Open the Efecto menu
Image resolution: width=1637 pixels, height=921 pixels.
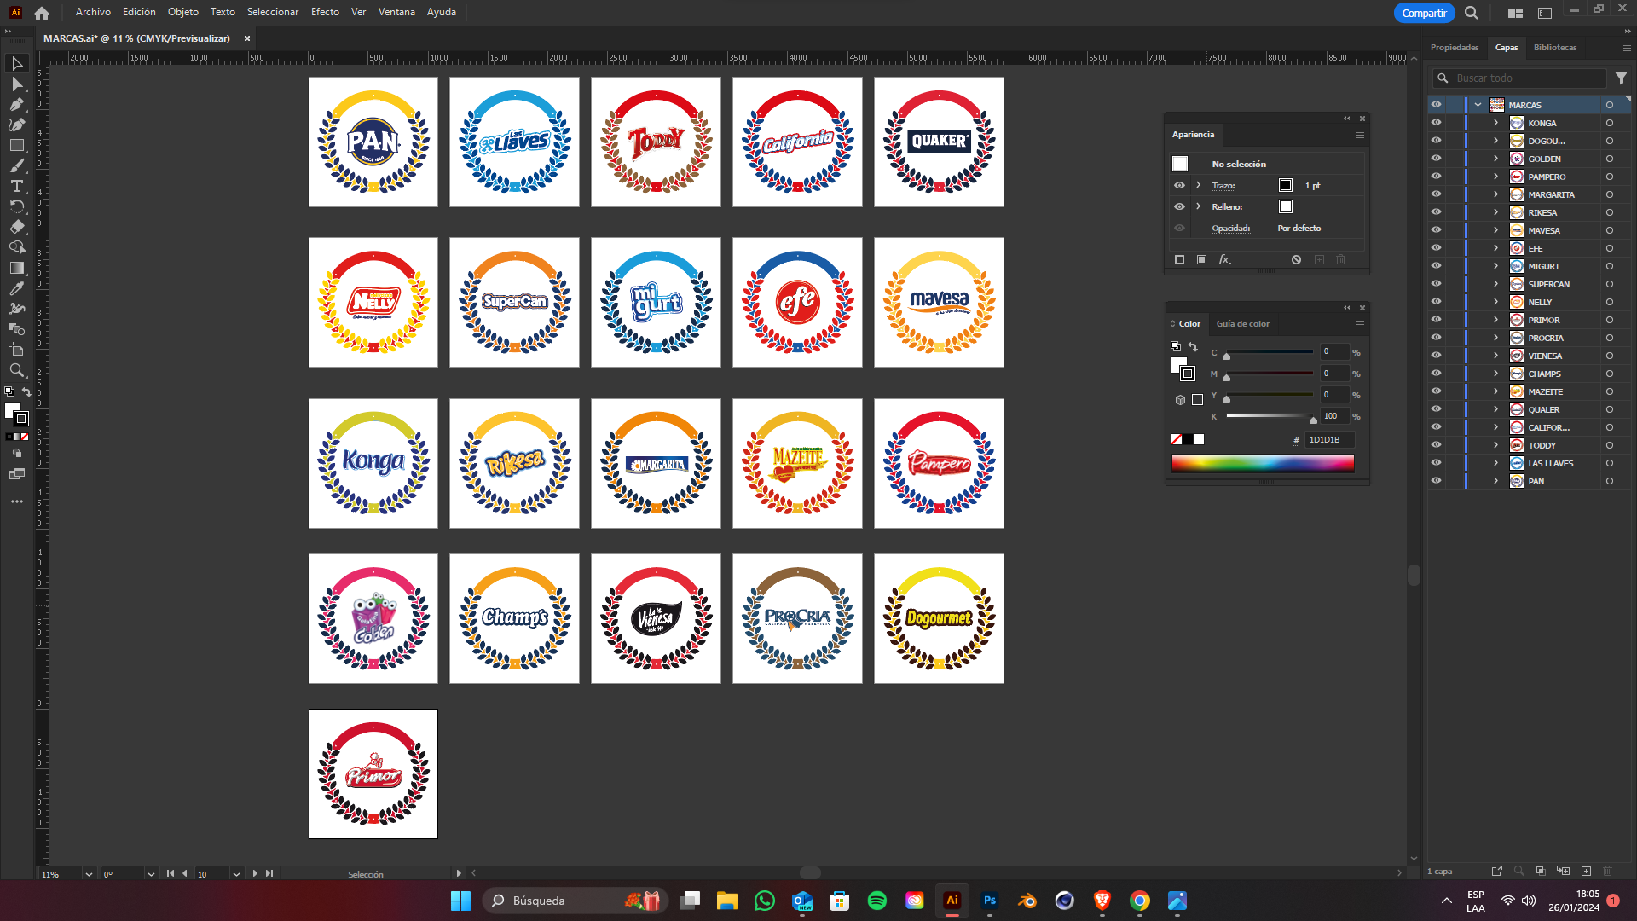point(325,12)
